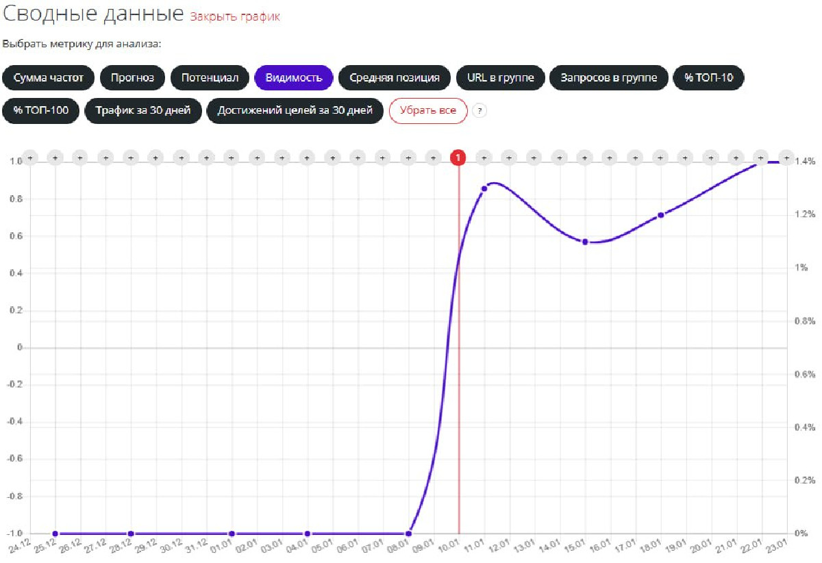Click the Закрыть график link
This screenshot has height=563, width=822.
235,16
